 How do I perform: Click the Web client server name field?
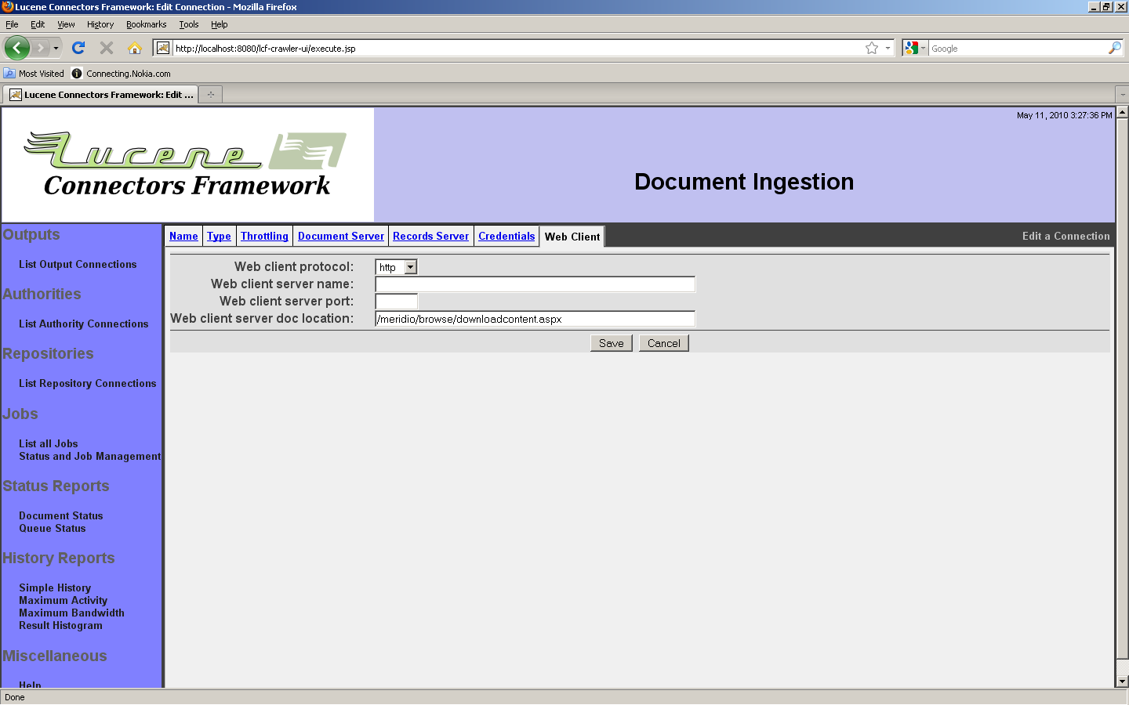[535, 284]
